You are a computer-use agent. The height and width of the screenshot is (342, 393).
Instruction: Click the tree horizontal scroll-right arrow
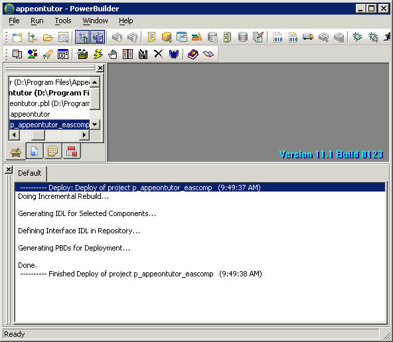(84, 135)
